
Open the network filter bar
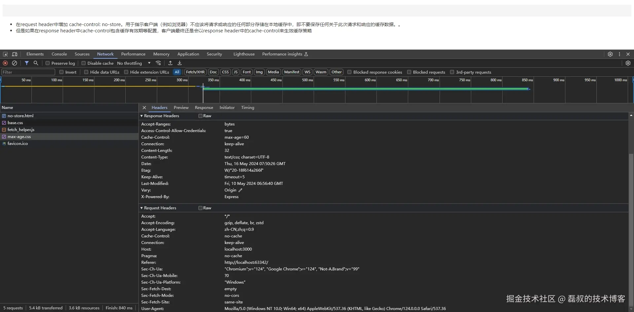[x=27, y=63]
